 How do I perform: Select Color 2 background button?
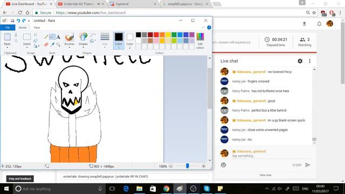pos(129,40)
